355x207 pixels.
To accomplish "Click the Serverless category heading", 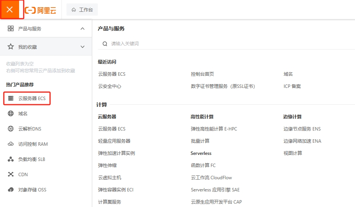I will pos(201,153).
